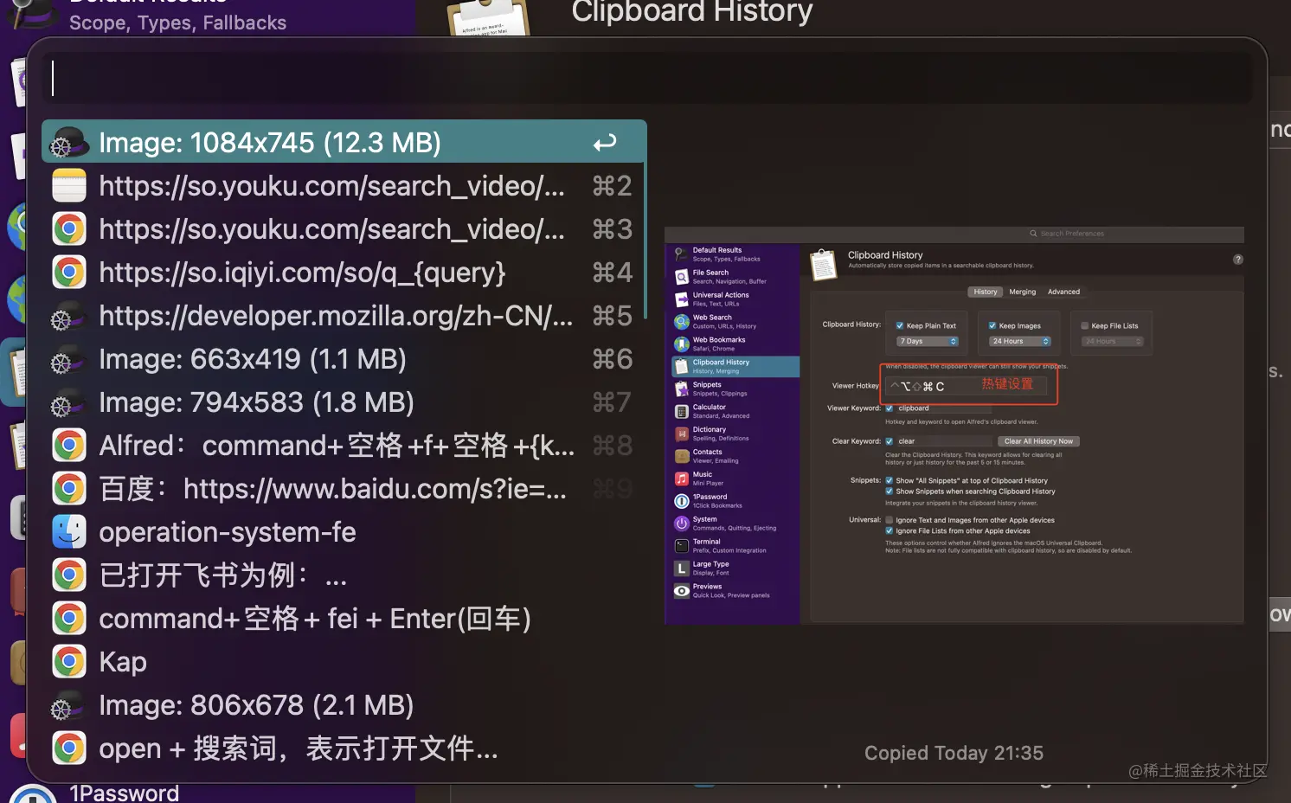
Task: Select the highlighted Image: 1084x745 (12.3 MB) entry
Action: pyautogui.click(x=344, y=142)
